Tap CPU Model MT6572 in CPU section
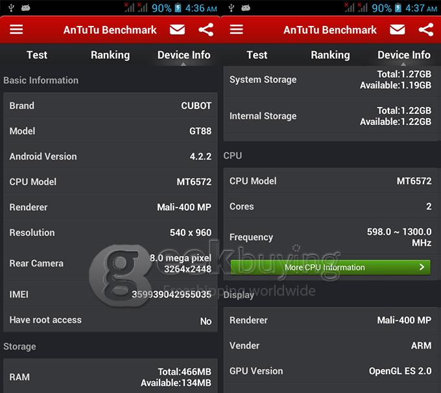 pos(332,181)
